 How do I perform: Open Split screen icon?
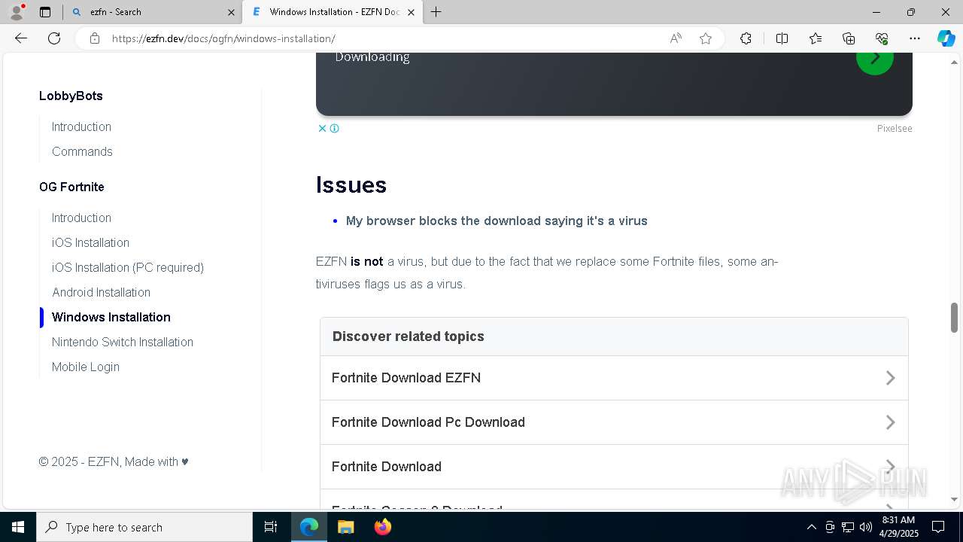tap(782, 38)
